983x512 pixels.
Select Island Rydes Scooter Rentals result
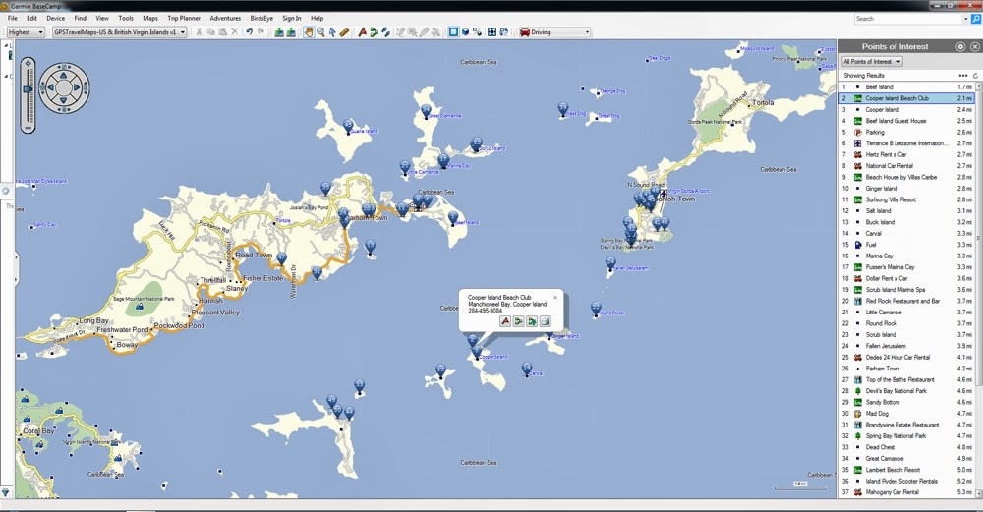tap(906, 481)
